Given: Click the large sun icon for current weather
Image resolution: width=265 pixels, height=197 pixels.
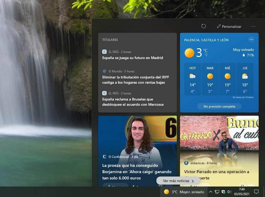Looking at the screenshot, I should (x=189, y=53).
